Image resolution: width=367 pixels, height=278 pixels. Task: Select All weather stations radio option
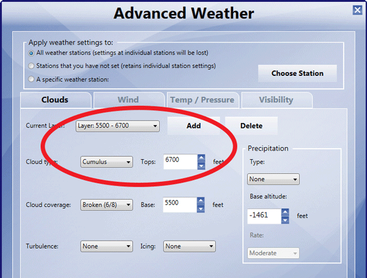click(31, 54)
